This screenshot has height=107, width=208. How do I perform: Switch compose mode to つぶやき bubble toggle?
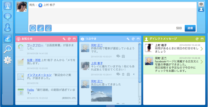coord(201,4)
